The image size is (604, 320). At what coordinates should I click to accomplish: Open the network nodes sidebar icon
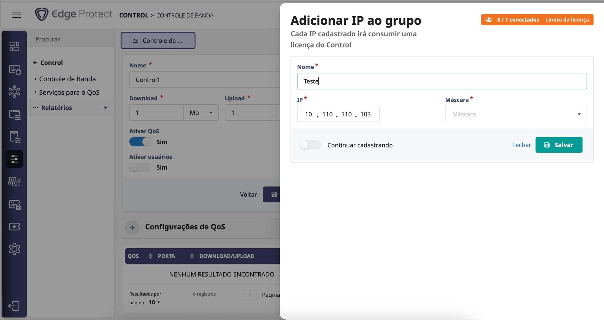click(14, 92)
